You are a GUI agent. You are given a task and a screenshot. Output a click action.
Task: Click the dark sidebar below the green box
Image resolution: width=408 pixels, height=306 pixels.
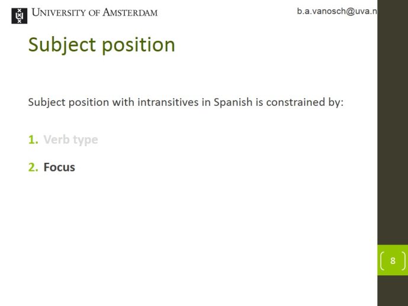pos(393,291)
